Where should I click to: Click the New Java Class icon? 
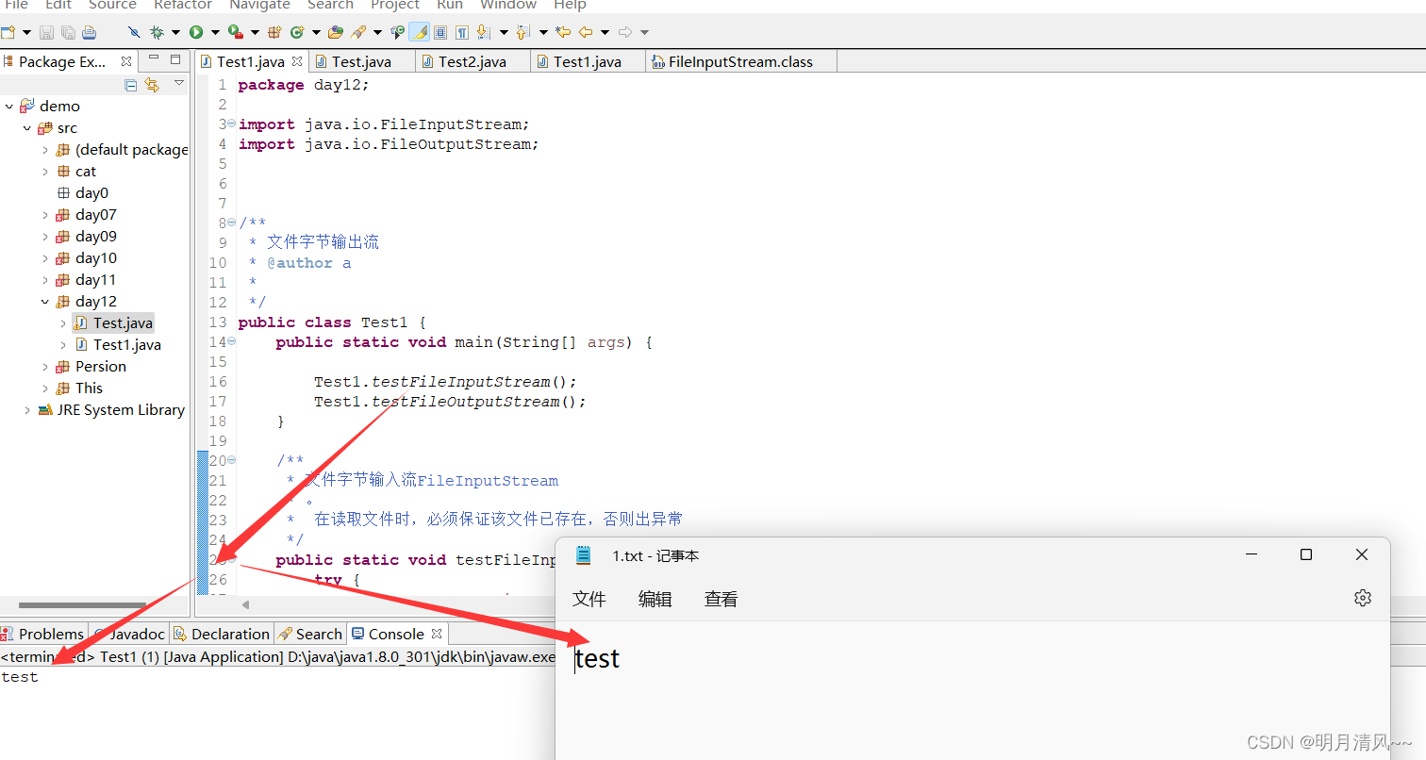click(x=297, y=32)
